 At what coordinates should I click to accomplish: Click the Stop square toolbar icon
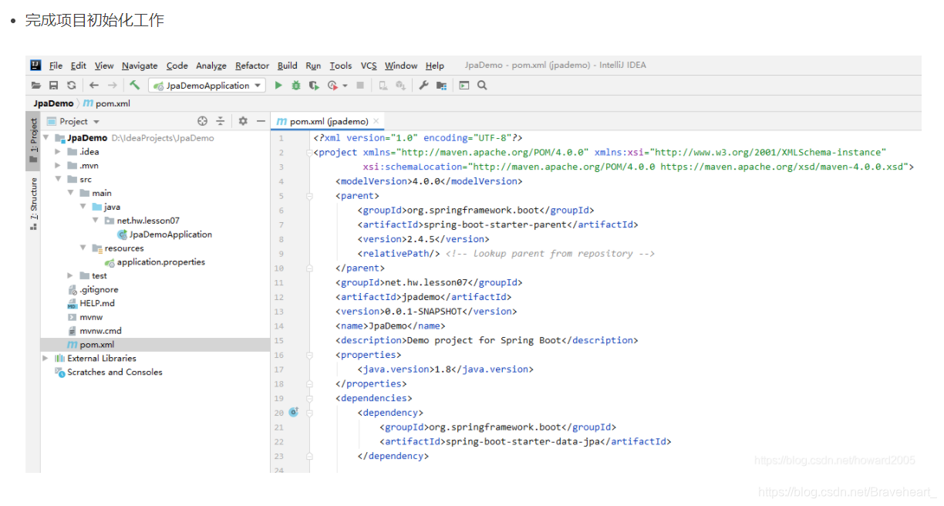[x=360, y=86]
